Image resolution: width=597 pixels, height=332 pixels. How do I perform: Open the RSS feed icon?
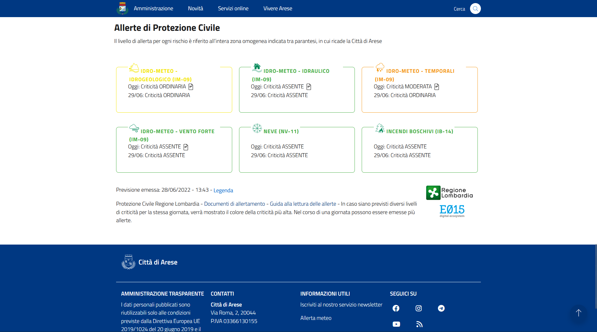[x=419, y=324]
